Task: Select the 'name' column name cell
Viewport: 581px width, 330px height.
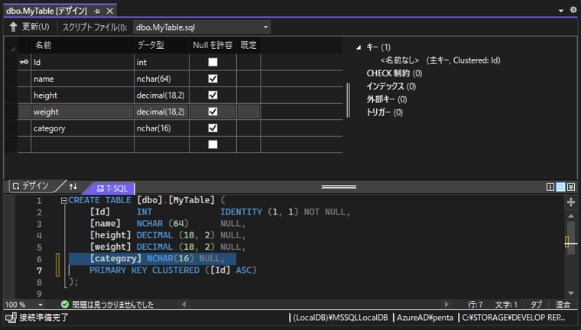Action: (83, 79)
